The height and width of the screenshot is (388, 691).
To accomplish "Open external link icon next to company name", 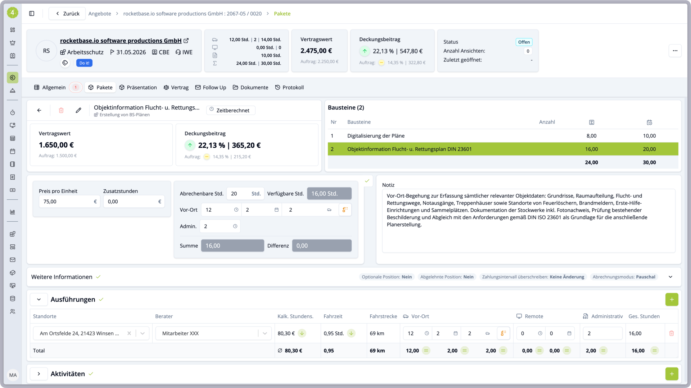I will 186,41.
